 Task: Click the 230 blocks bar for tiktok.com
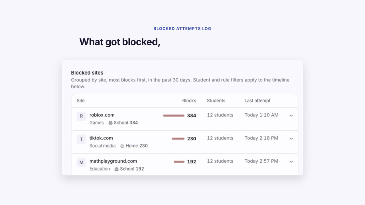(x=178, y=139)
